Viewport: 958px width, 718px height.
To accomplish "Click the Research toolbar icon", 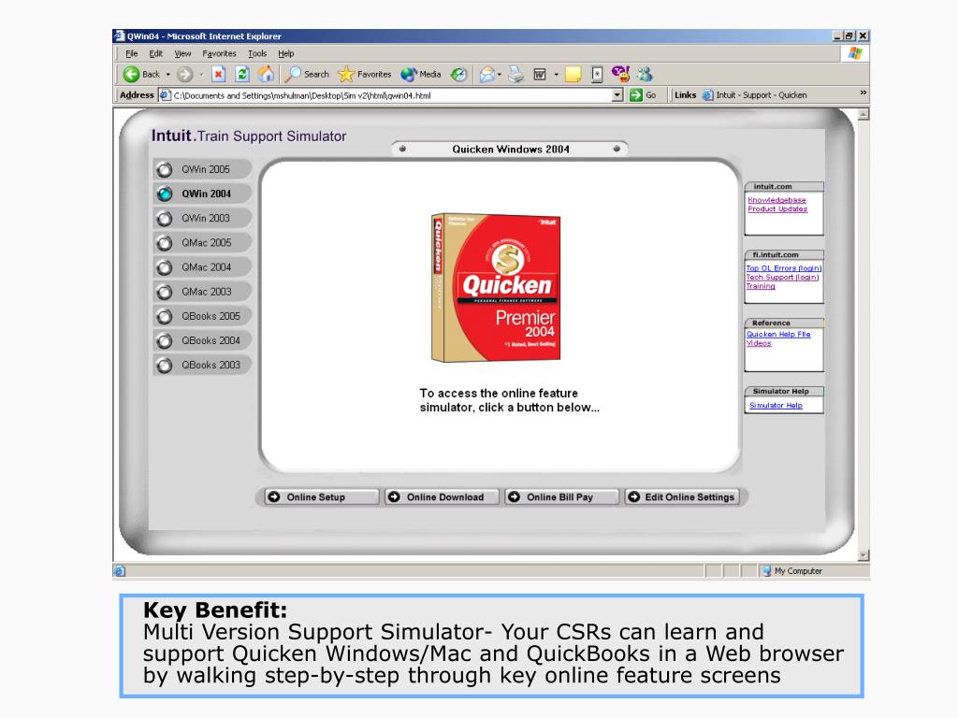I will pos(597,75).
